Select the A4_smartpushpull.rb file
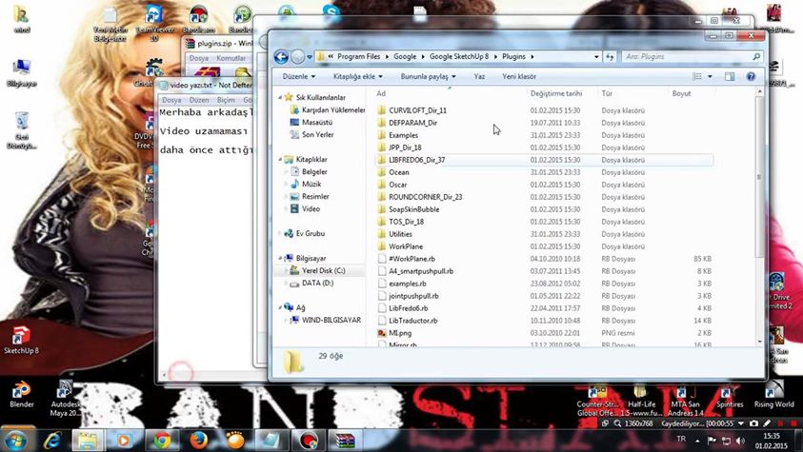This screenshot has height=452, width=803. pyautogui.click(x=420, y=271)
